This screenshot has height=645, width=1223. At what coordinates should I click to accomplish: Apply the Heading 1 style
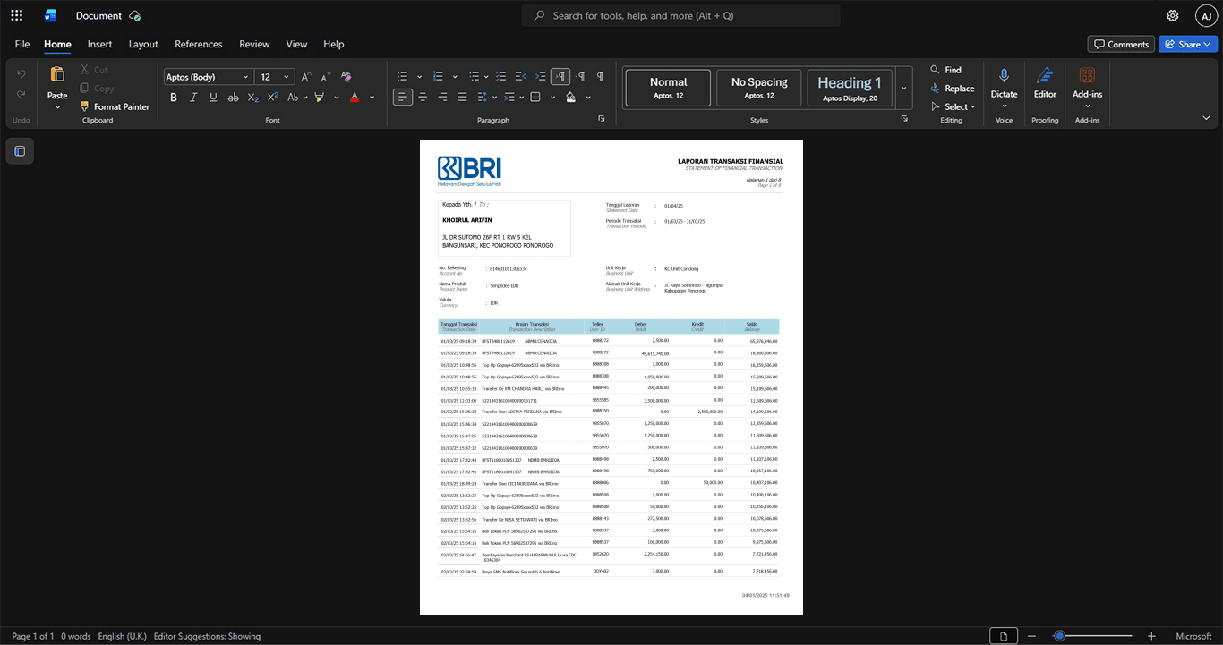(x=850, y=88)
